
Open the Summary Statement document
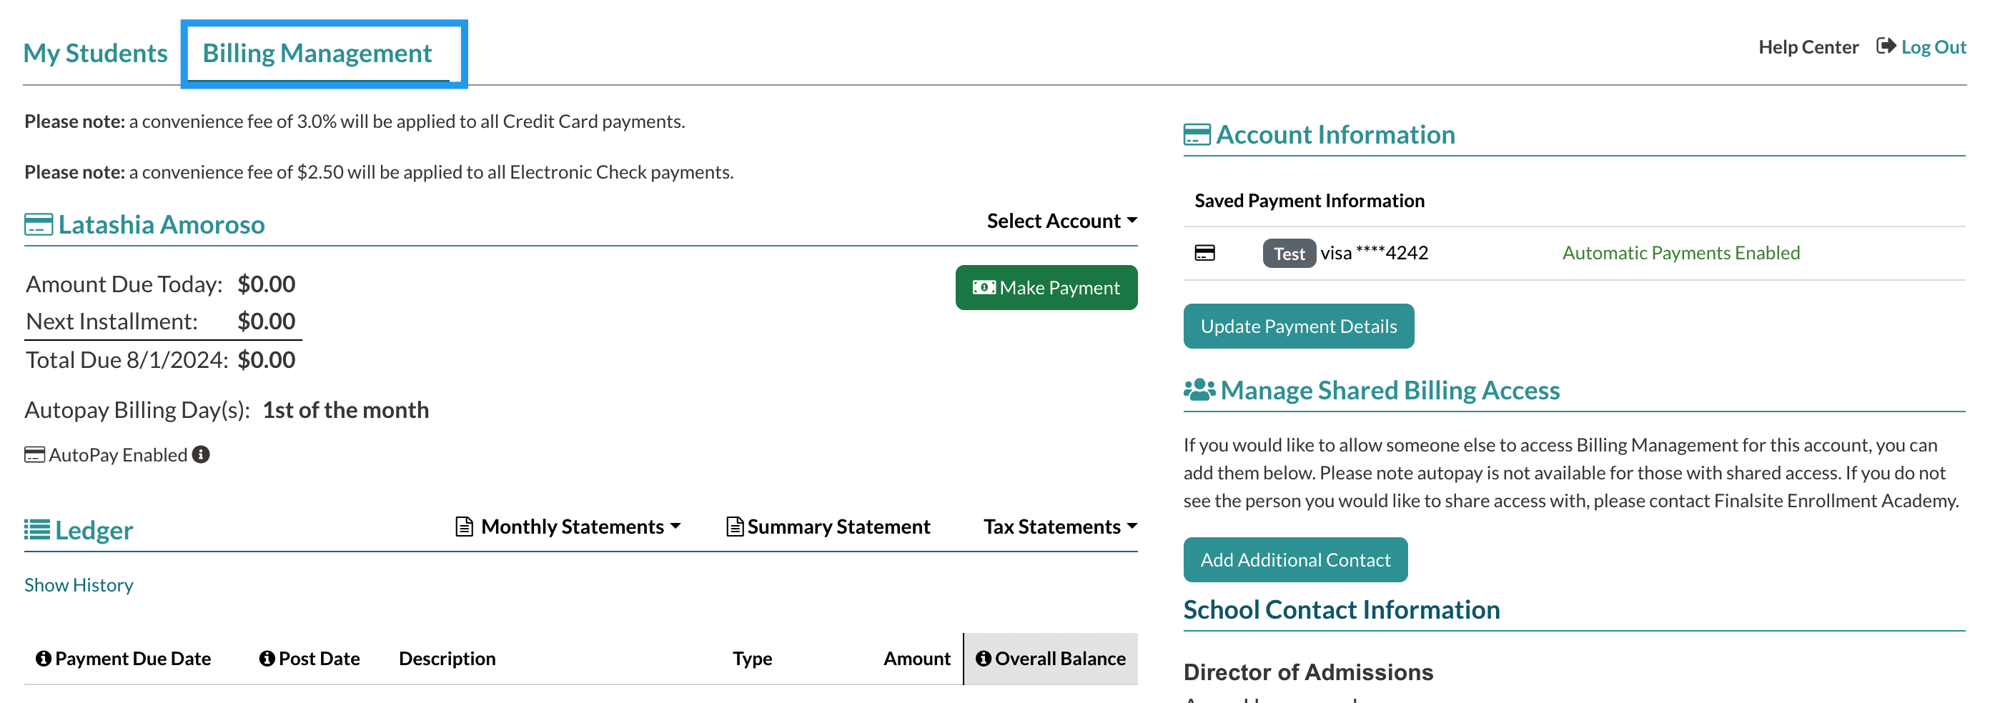pyautogui.click(x=828, y=527)
